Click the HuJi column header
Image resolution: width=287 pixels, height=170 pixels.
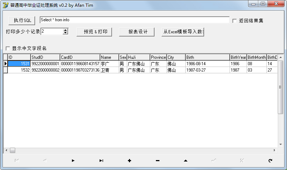click(139, 57)
